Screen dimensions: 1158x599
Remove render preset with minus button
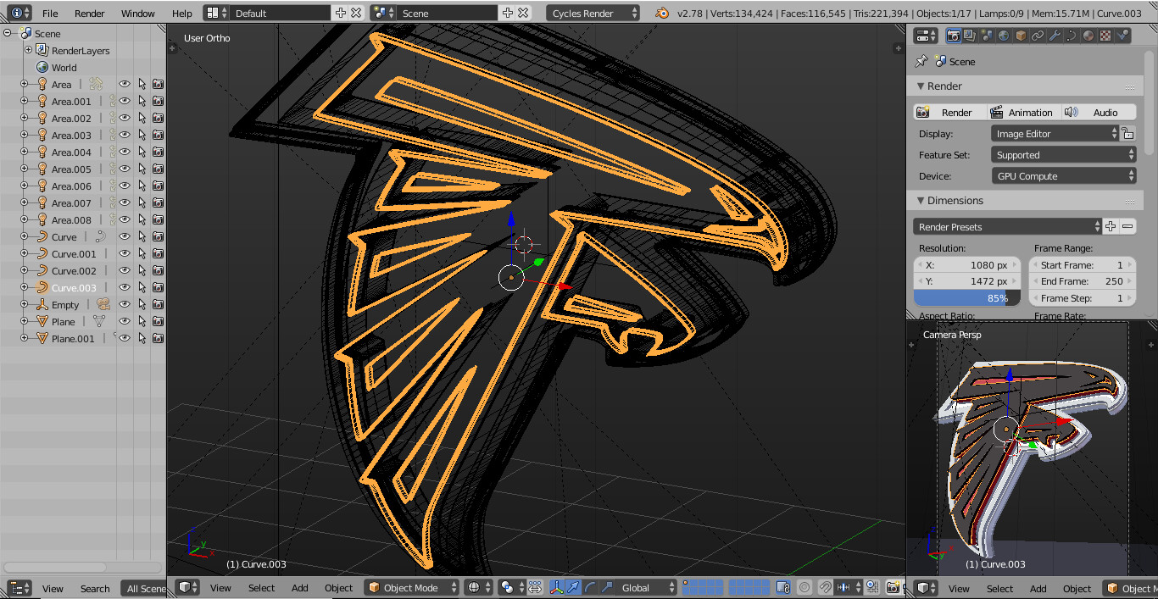click(1127, 226)
